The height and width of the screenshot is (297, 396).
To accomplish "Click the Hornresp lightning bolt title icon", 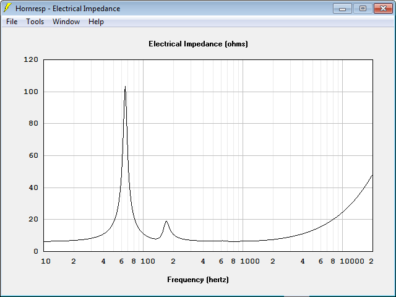I will [7, 8].
